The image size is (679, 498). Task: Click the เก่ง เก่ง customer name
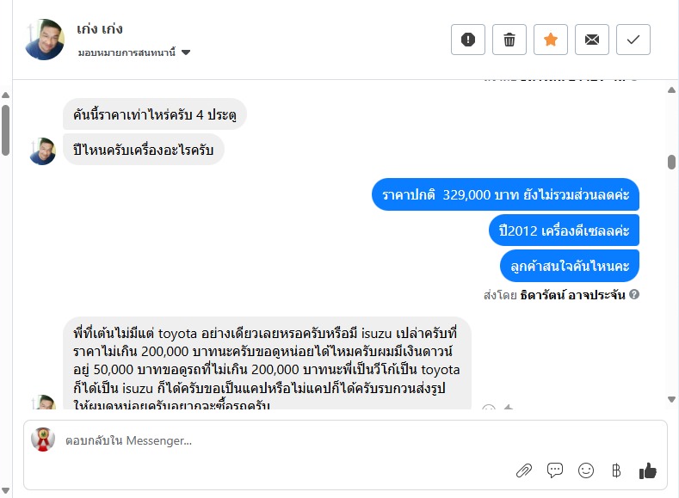pos(102,30)
